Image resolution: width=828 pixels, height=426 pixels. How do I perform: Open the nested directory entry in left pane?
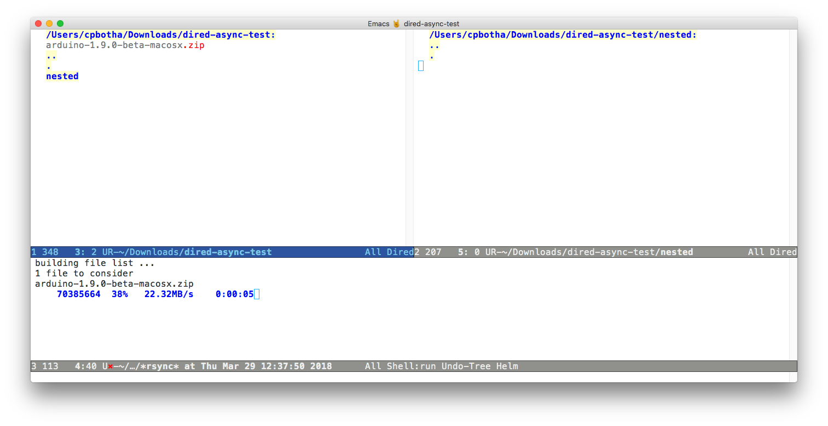tap(62, 76)
